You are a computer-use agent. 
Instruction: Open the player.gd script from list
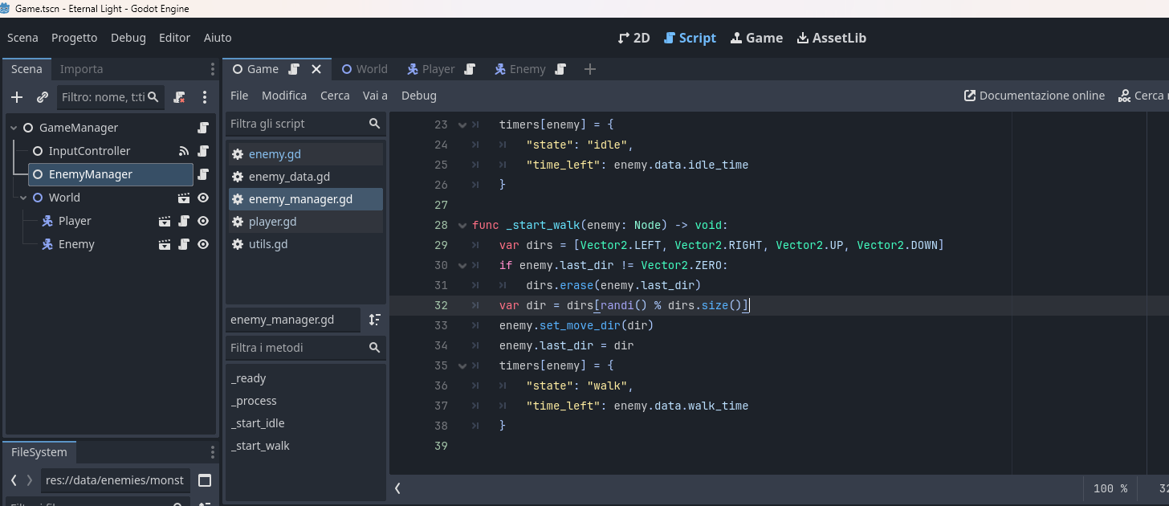coord(272,222)
